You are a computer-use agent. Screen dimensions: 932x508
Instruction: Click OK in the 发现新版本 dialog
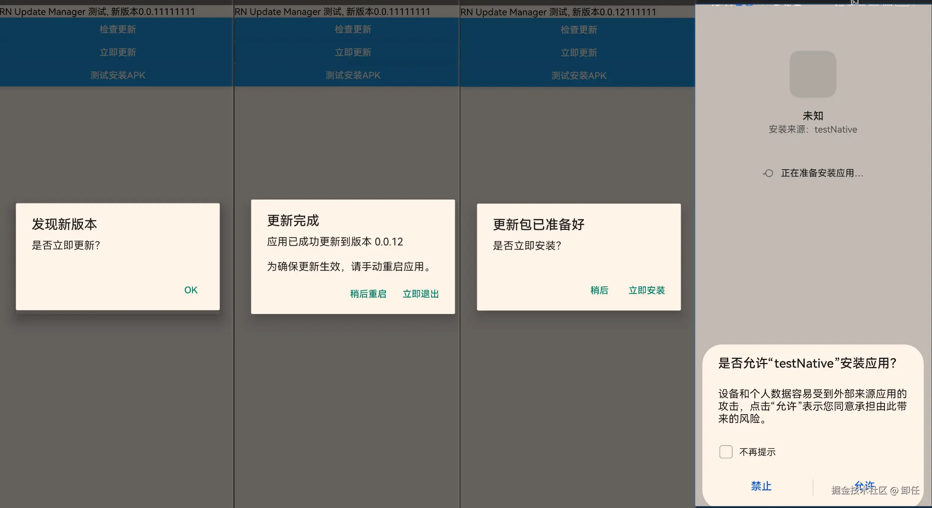tap(191, 290)
